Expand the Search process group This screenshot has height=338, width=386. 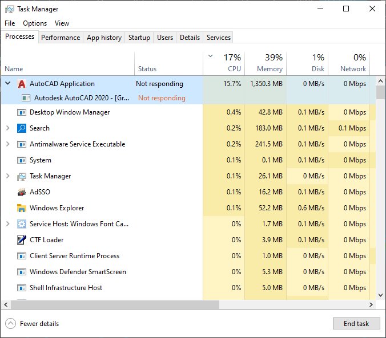click(8, 128)
